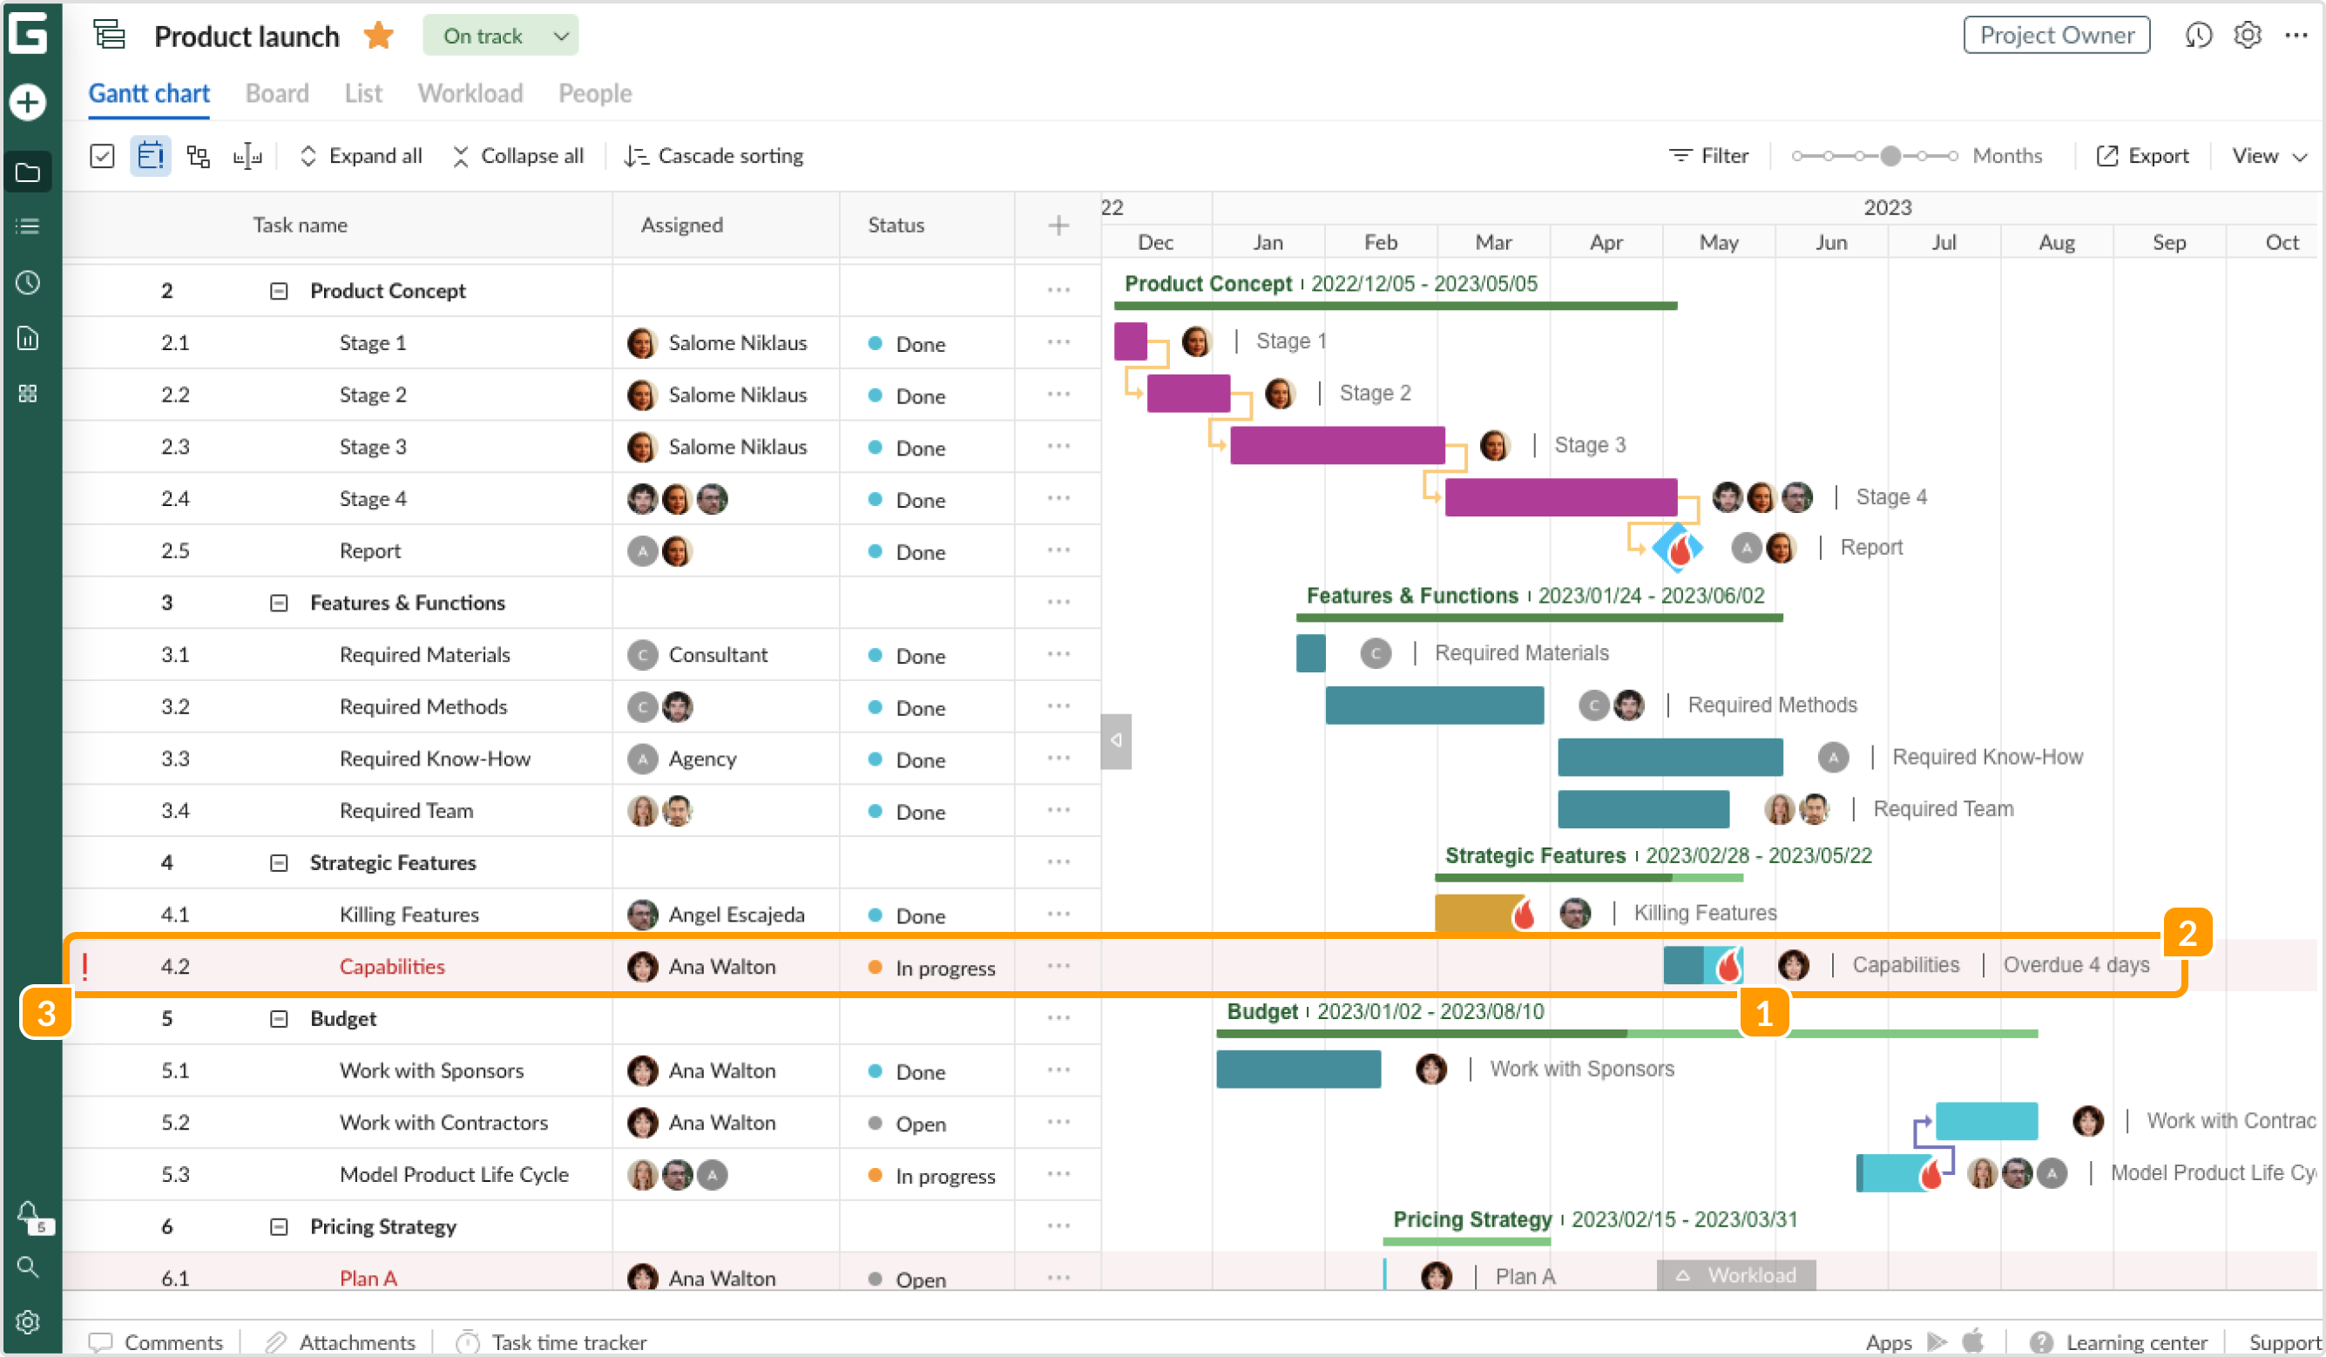
Task: Switch to the Board tab
Action: (x=277, y=93)
